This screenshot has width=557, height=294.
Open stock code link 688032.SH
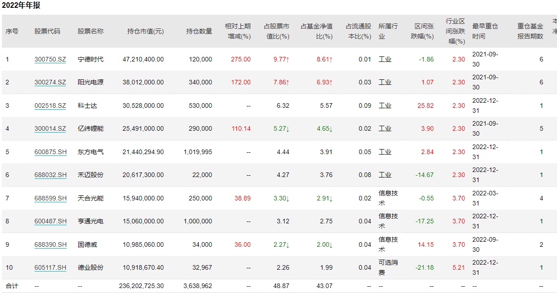point(50,175)
